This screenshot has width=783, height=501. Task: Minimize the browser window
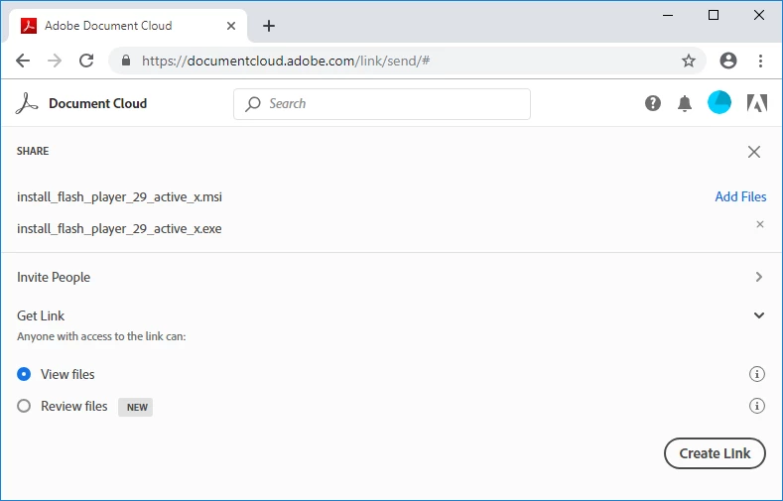(668, 16)
